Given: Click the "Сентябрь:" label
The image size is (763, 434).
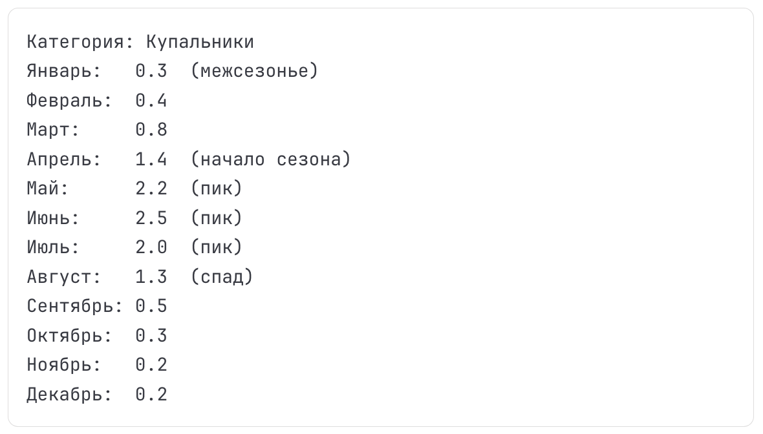Looking at the screenshot, I should pyautogui.click(x=75, y=306).
